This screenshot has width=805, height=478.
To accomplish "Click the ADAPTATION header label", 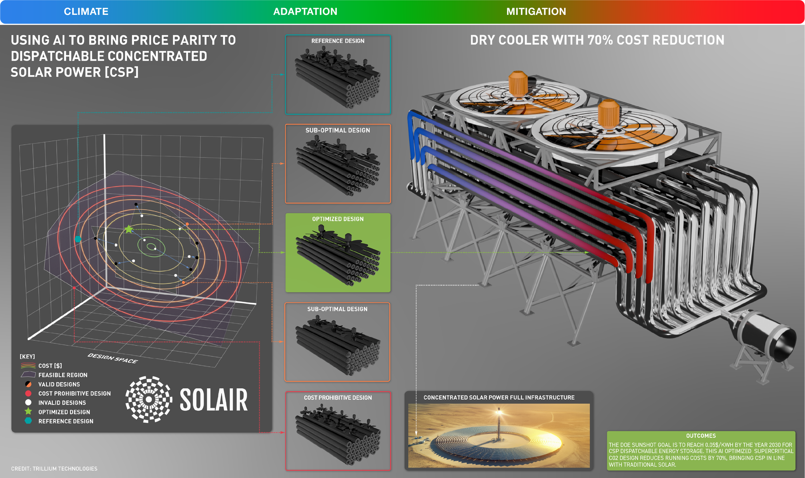I will pos(305,12).
